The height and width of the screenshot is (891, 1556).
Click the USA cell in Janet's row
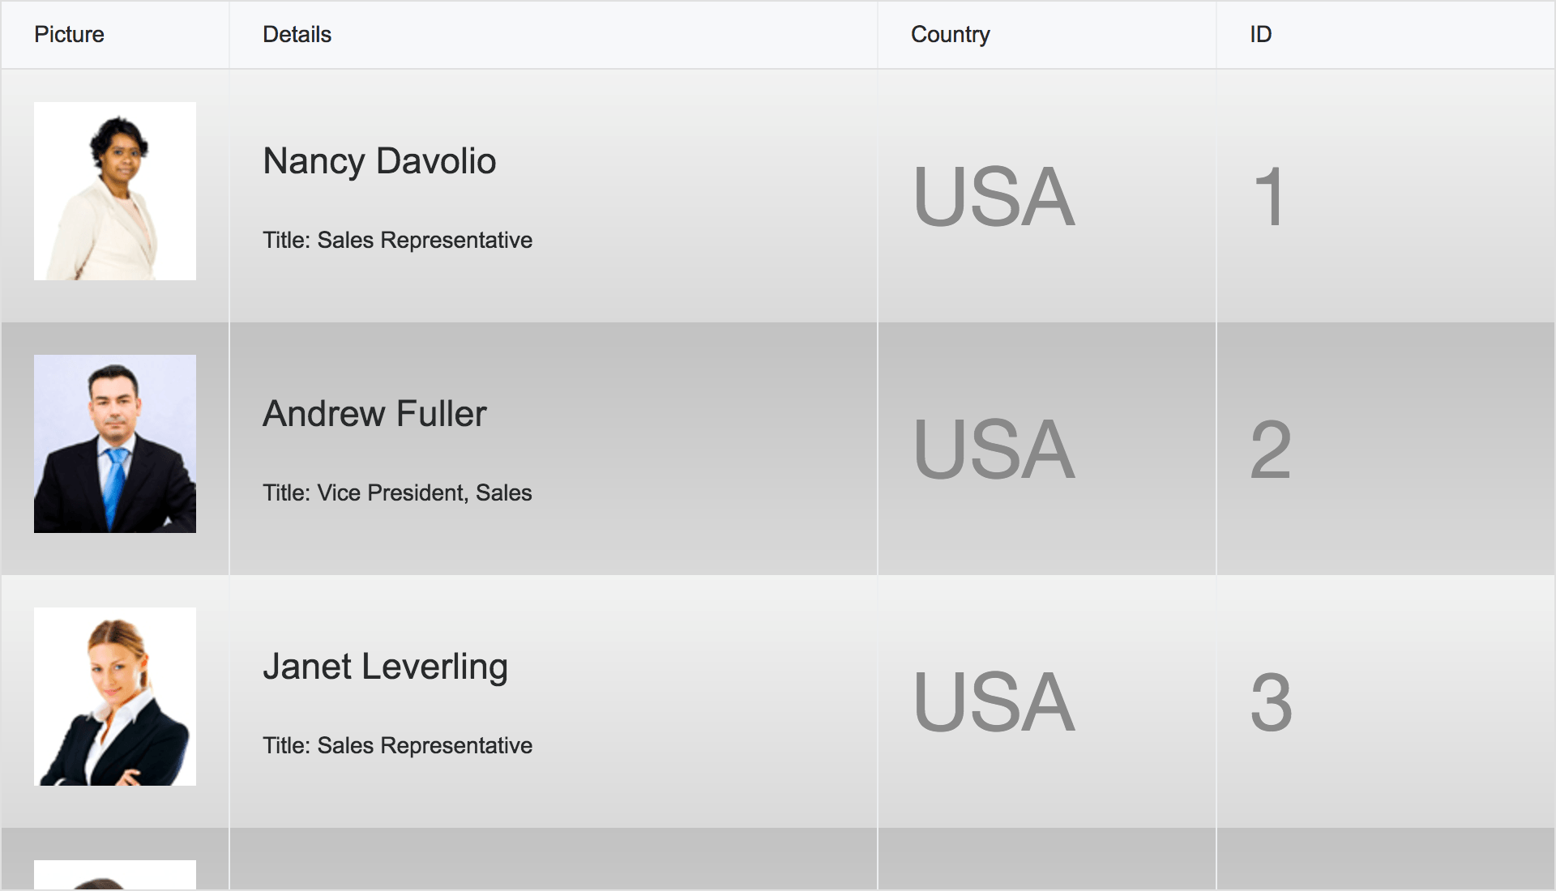pyautogui.click(x=994, y=702)
